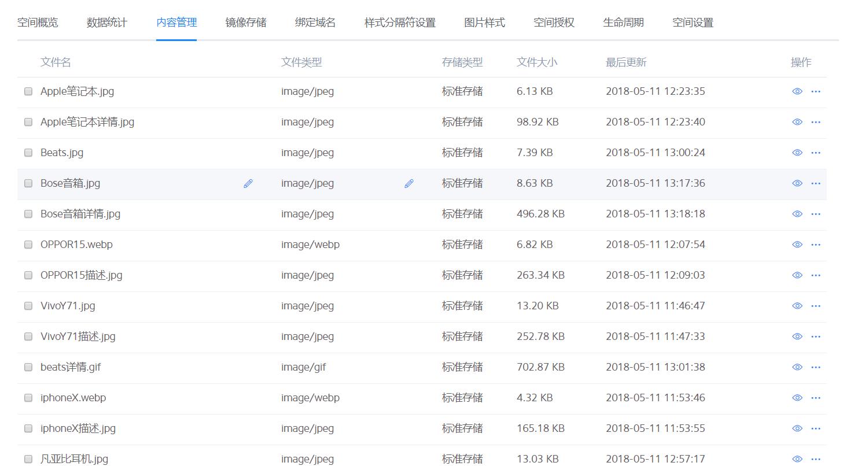Click the file name OPPOR15.webp
The height and width of the screenshot is (466, 854).
76,245
